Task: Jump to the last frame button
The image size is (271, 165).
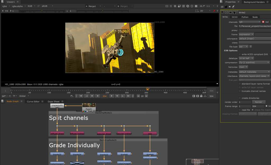Action: (128, 96)
